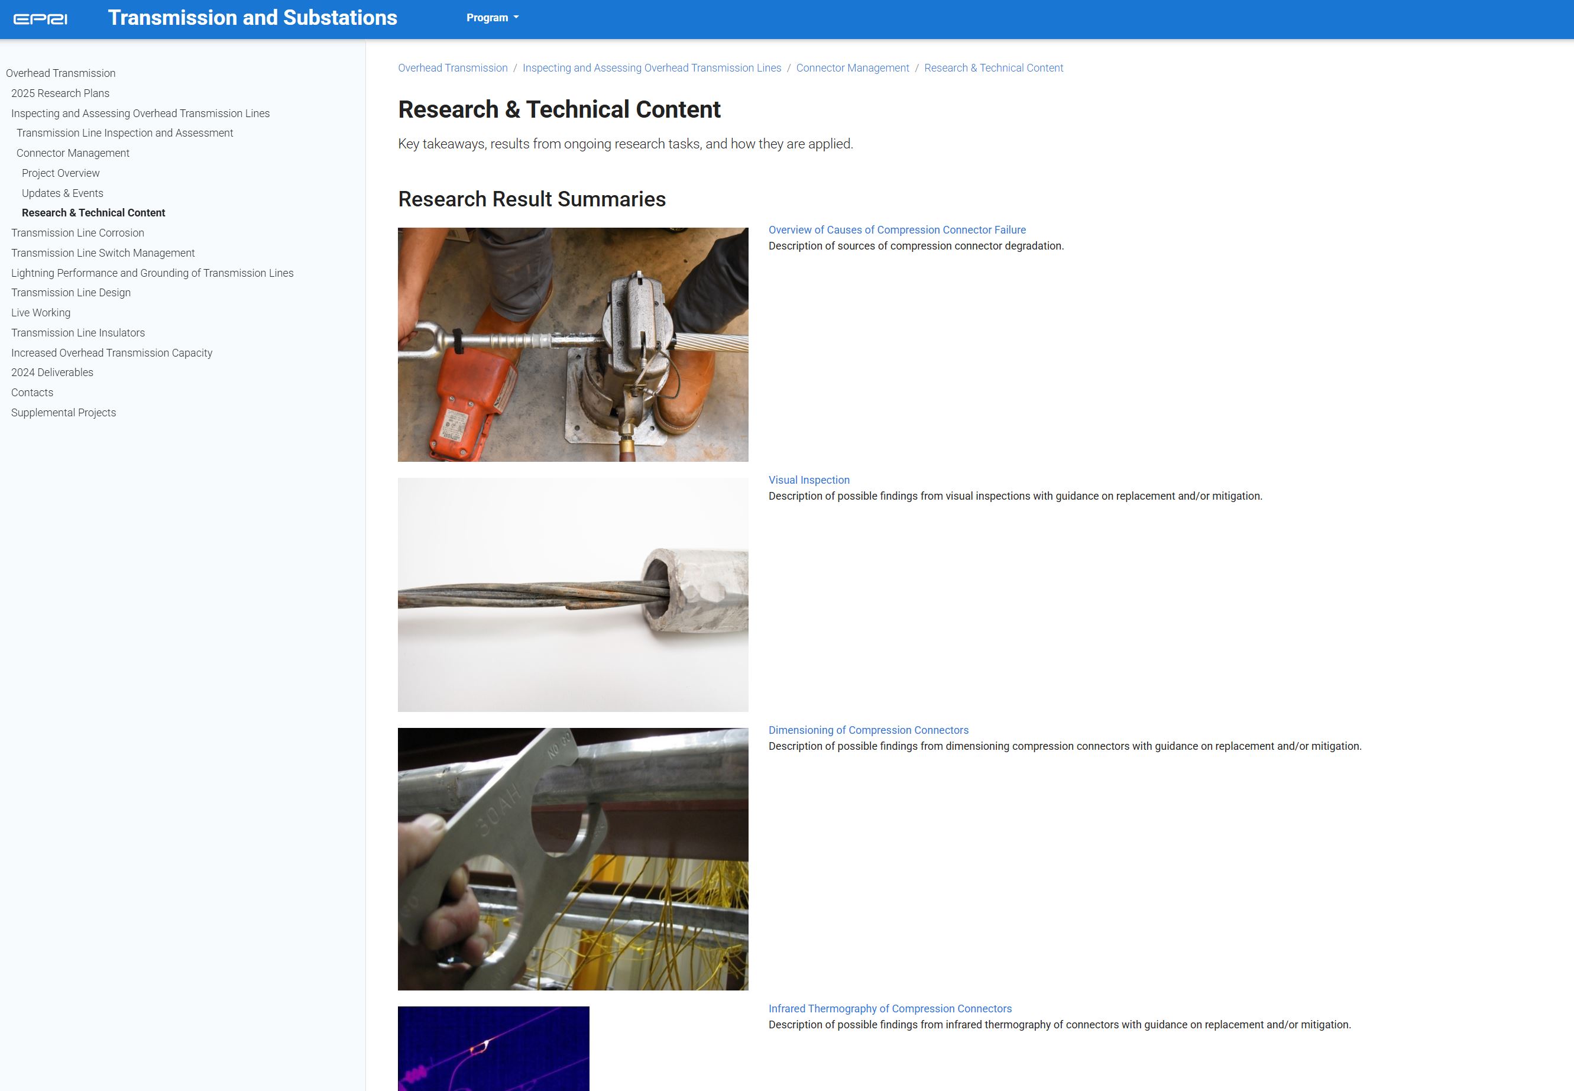Click Overhead Transmission breadcrumb link
Image resolution: width=1574 pixels, height=1091 pixels.
[452, 67]
